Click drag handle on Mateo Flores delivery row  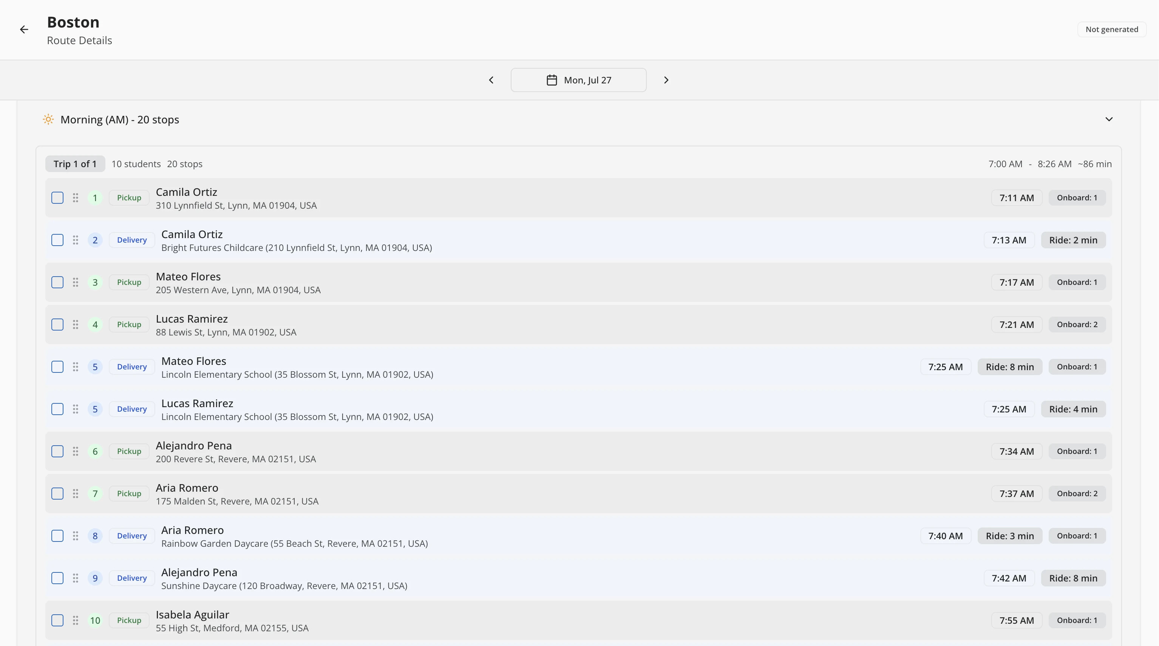click(76, 367)
